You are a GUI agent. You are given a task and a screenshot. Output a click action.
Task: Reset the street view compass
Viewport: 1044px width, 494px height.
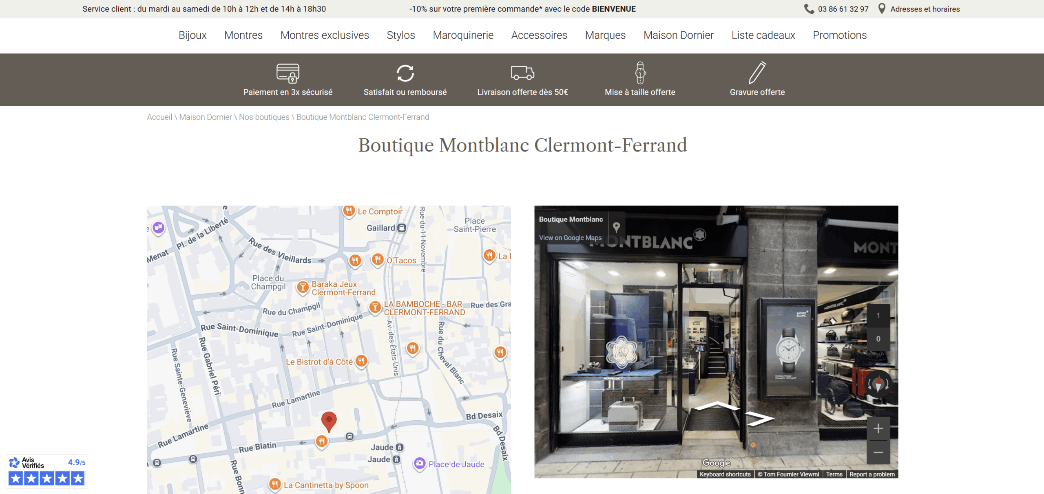[x=878, y=384]
